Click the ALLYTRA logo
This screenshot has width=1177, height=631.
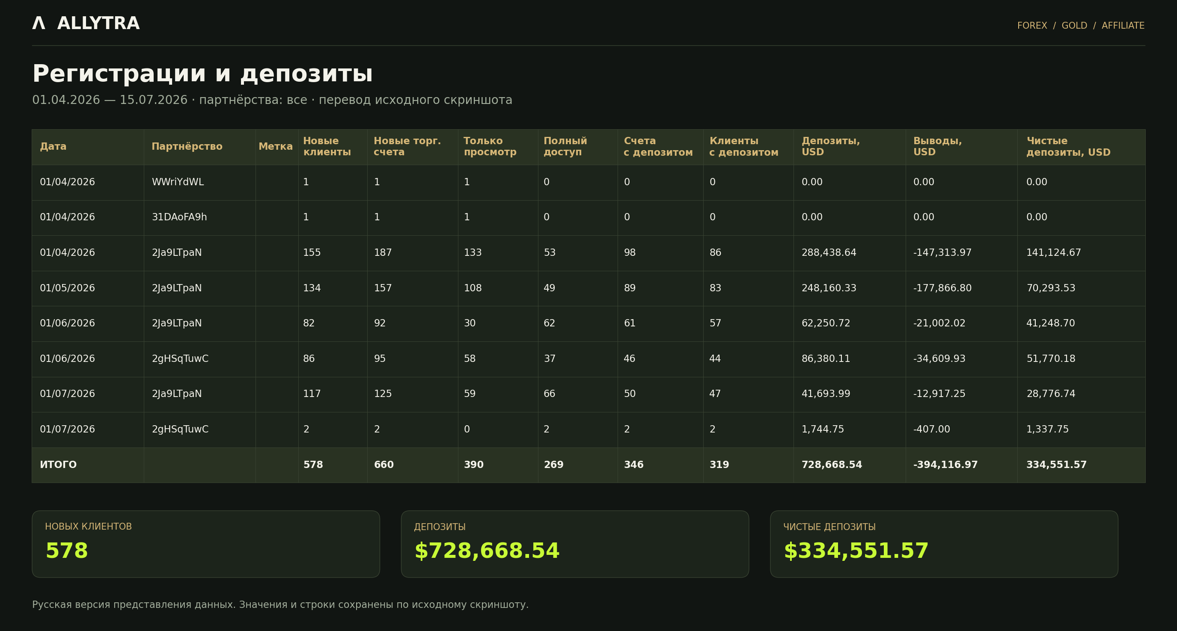(x=86, y=23)
